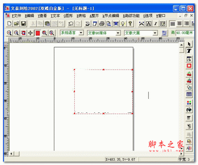Open the T文本 menu
The image size is (198, 165).
pyautogui.click(x=55, y=16)
